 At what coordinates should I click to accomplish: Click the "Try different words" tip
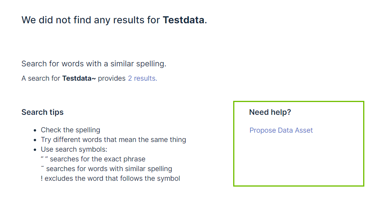[x=113, y=140]
